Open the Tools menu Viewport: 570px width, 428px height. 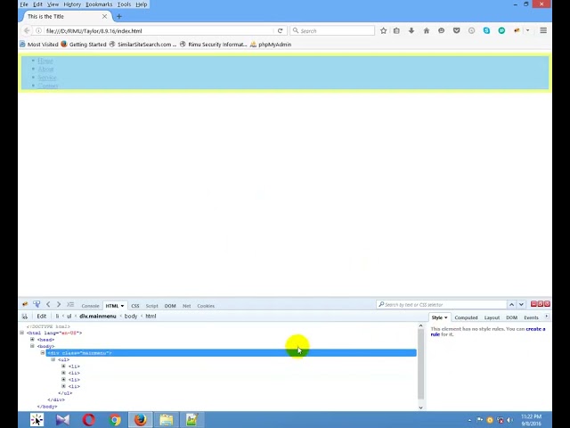pyautogui.click(x=124, y=4)
